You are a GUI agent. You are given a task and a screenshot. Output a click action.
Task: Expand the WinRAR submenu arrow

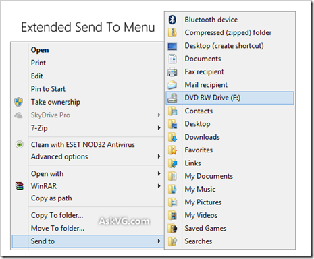[159, 186]
